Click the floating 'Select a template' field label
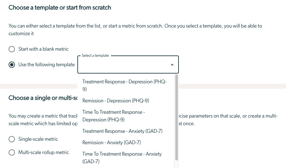 [95, 55]
